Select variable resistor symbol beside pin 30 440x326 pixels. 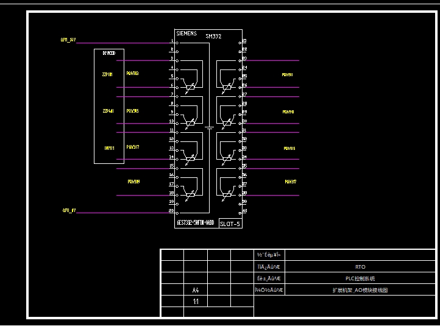click(227, 124)
